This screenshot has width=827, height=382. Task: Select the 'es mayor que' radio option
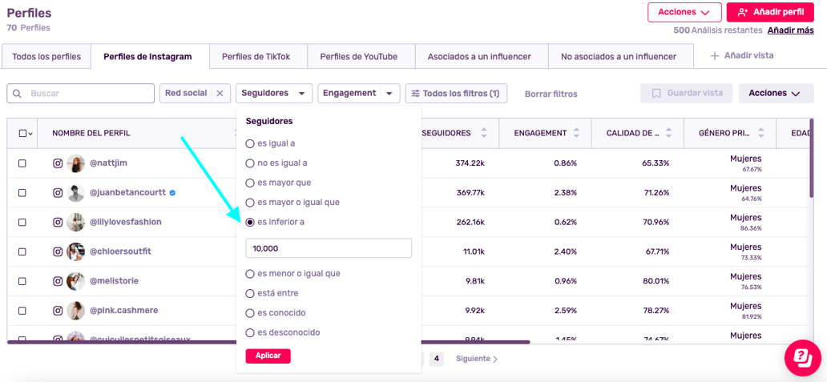click(250, 183)
